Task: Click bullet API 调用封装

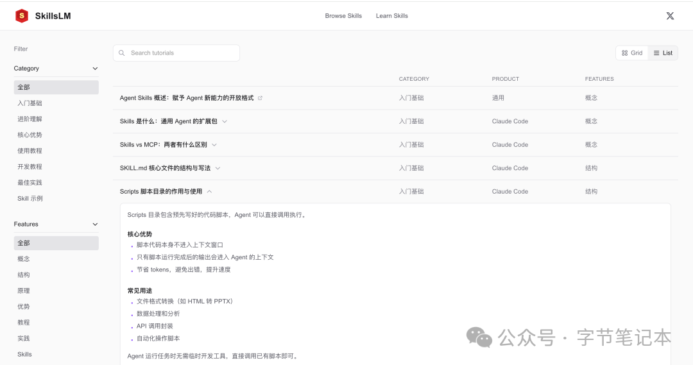Action: (155, 326)
